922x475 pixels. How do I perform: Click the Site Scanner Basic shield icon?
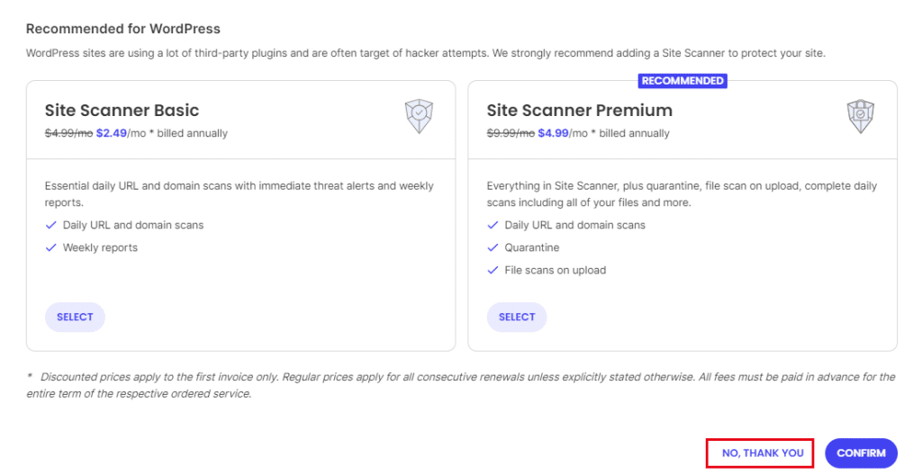pos(419,116)
